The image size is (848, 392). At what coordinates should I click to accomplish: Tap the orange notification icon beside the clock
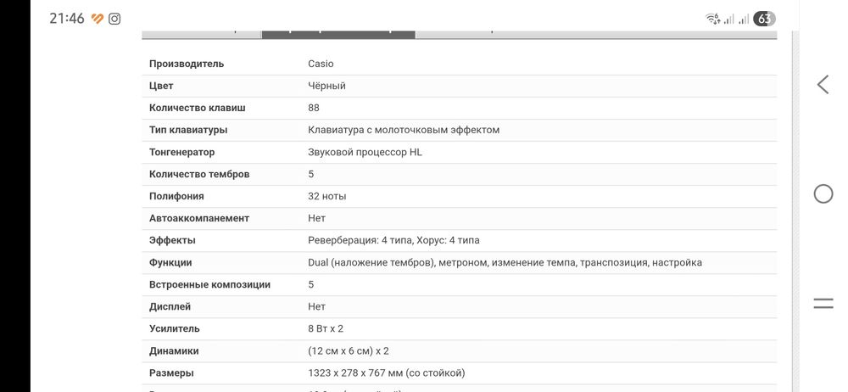click(x=98, y=19)
